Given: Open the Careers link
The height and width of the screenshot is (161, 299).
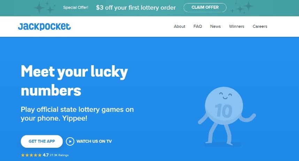Looking at the screenshot, I should [260, 26].
